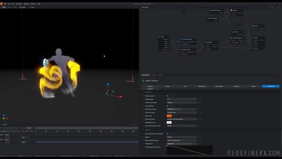
Task: Open the Life parameter tab
Action: pyautogui.click(x=185, y=87)
